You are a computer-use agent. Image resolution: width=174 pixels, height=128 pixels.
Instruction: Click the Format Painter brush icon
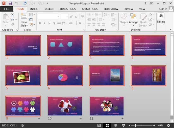(x=13, y=24)
